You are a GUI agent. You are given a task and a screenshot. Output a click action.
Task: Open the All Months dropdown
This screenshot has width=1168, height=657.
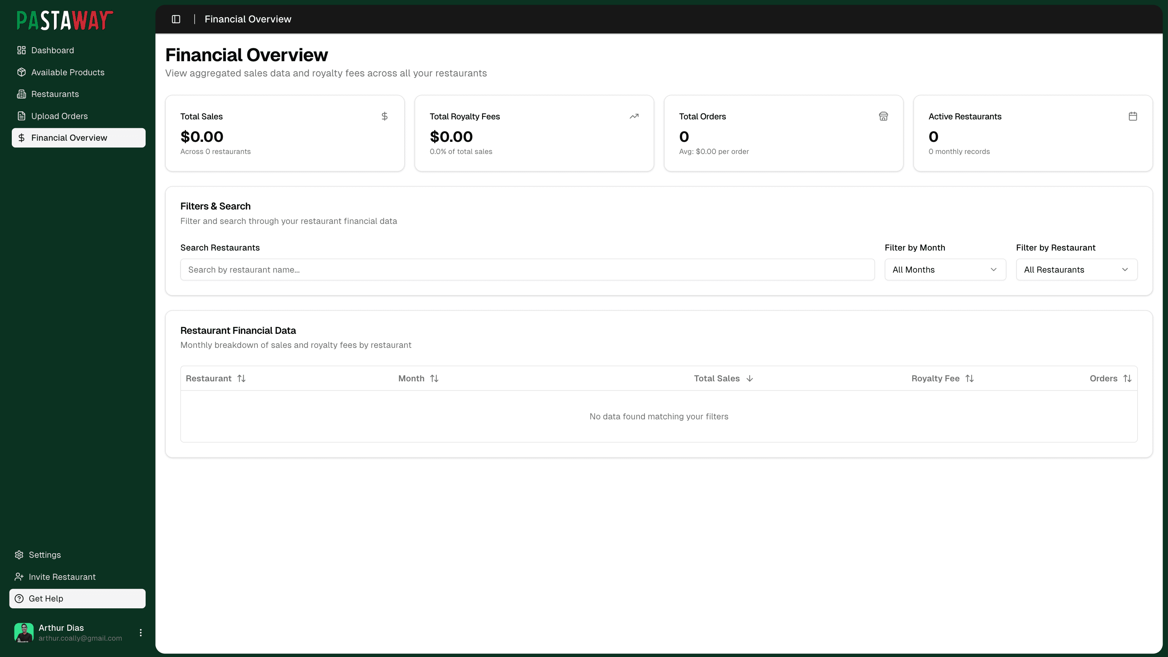[x=945, y=269]
